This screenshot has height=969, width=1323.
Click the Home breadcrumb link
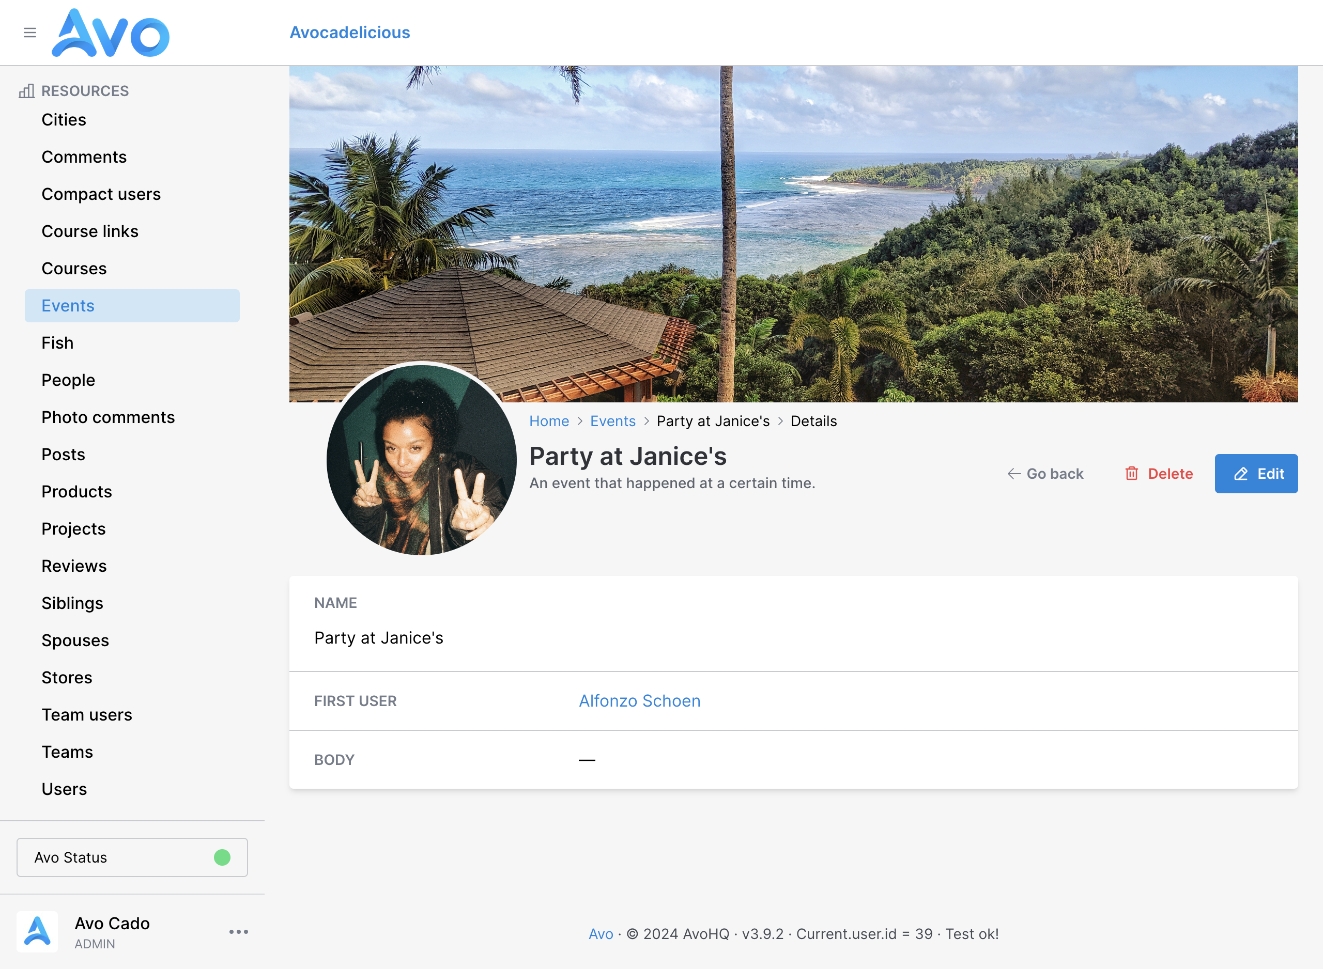(549, 421)
